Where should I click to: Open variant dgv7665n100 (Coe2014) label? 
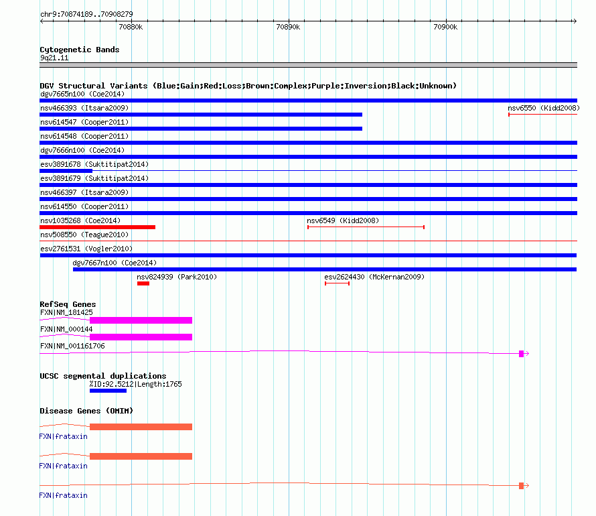pyautogui.click(x=82, y=94)
